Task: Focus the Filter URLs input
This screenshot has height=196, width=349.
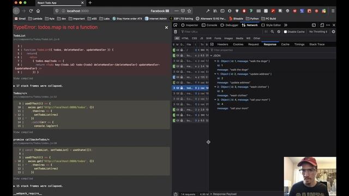Action: point(221,32)
